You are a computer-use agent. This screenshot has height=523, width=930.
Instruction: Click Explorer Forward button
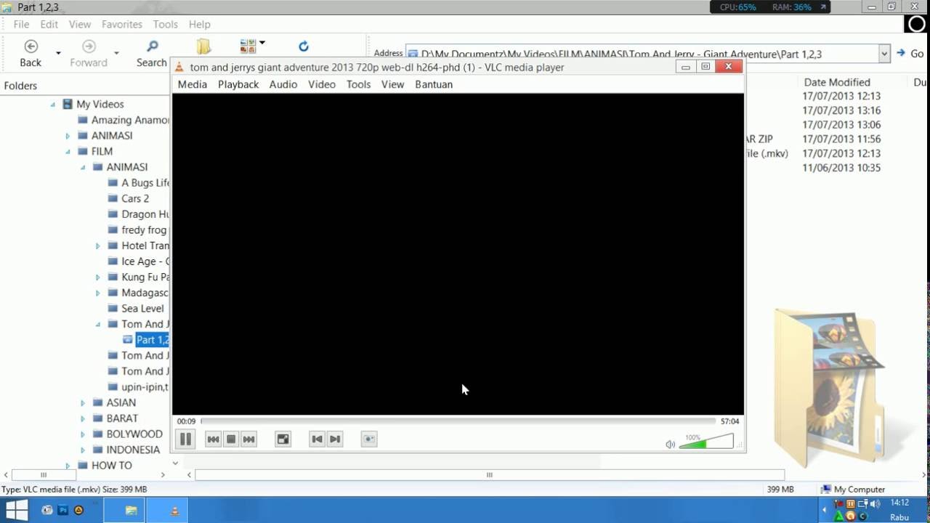[89, 54]
